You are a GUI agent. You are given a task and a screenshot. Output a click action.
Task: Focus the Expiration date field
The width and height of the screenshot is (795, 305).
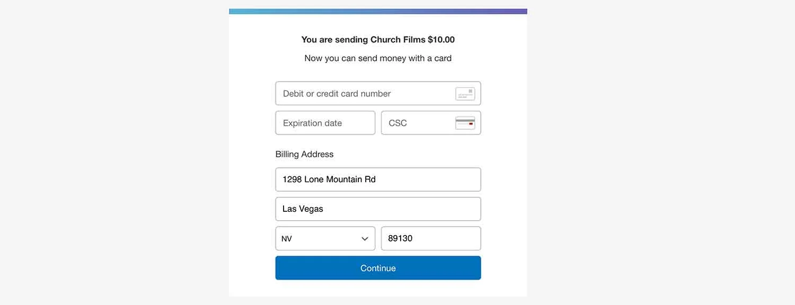325,123
